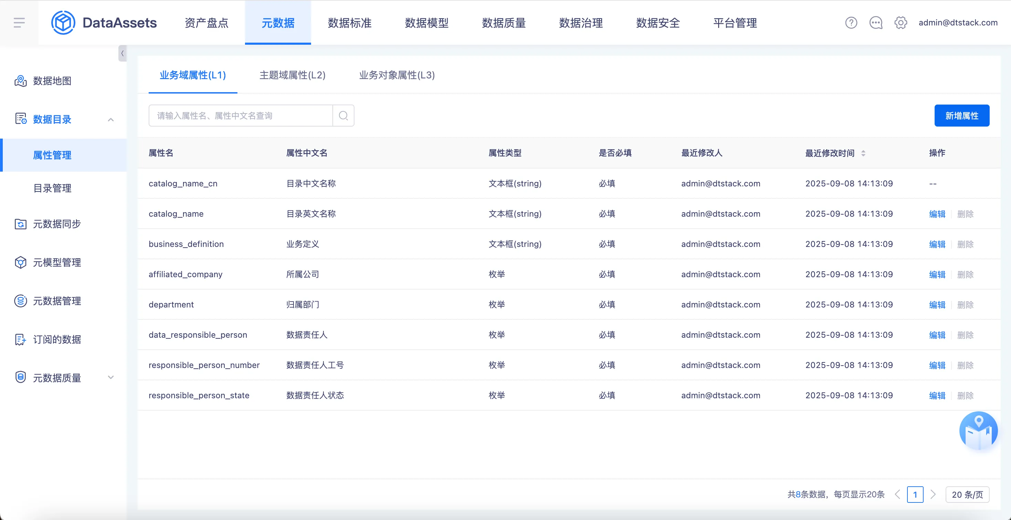Open 元数据同步 in the sidebar
Image resolution: width=1011 pixels, height=520 pixels.
tap(56, 224)
